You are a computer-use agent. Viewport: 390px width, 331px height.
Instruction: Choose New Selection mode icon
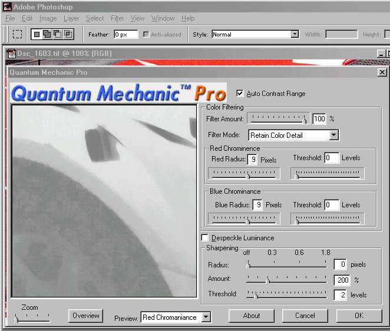[x=37, y=34]
